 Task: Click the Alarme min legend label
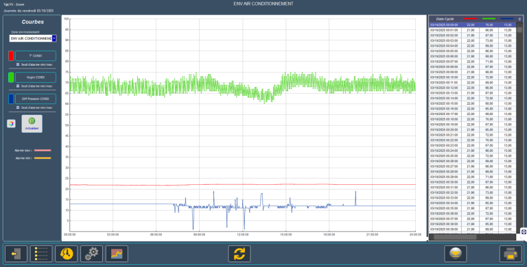(x=23, y=158)
